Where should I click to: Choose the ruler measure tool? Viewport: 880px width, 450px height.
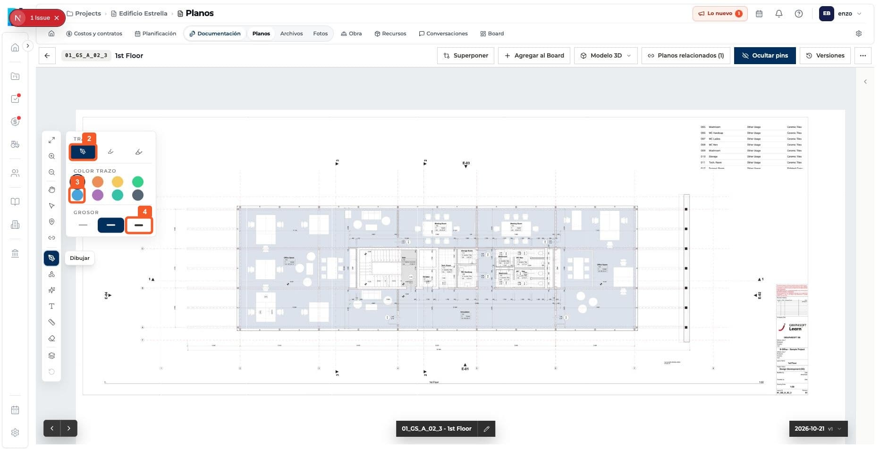(x=51, y=322)
